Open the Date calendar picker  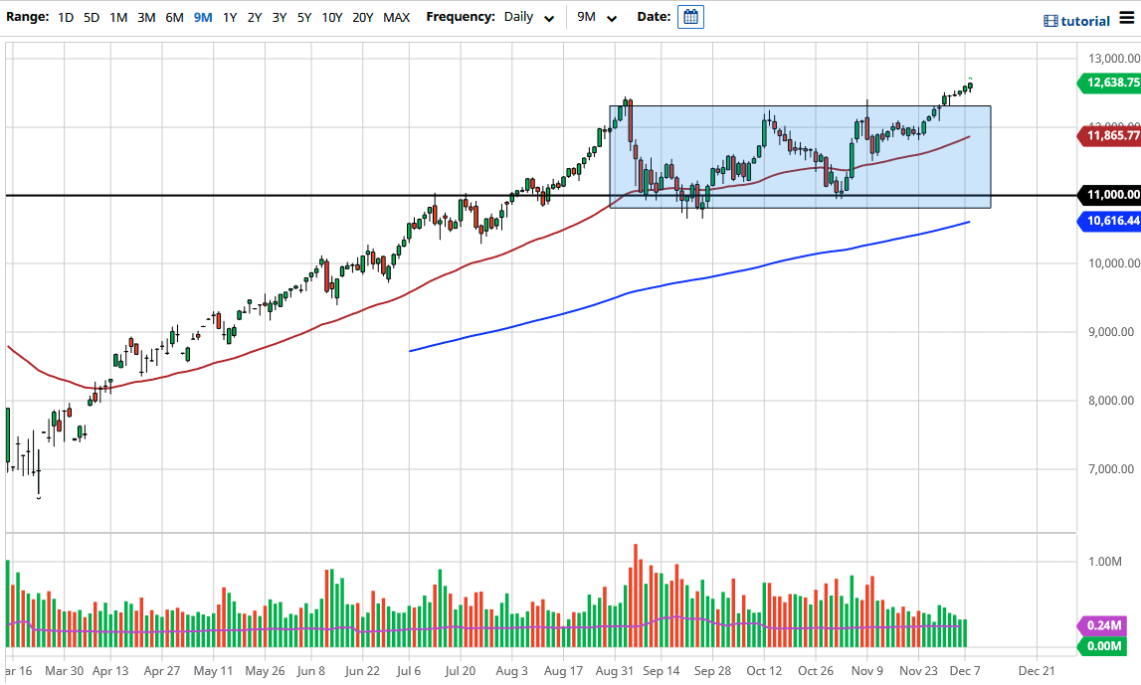[x=690, y=16]
